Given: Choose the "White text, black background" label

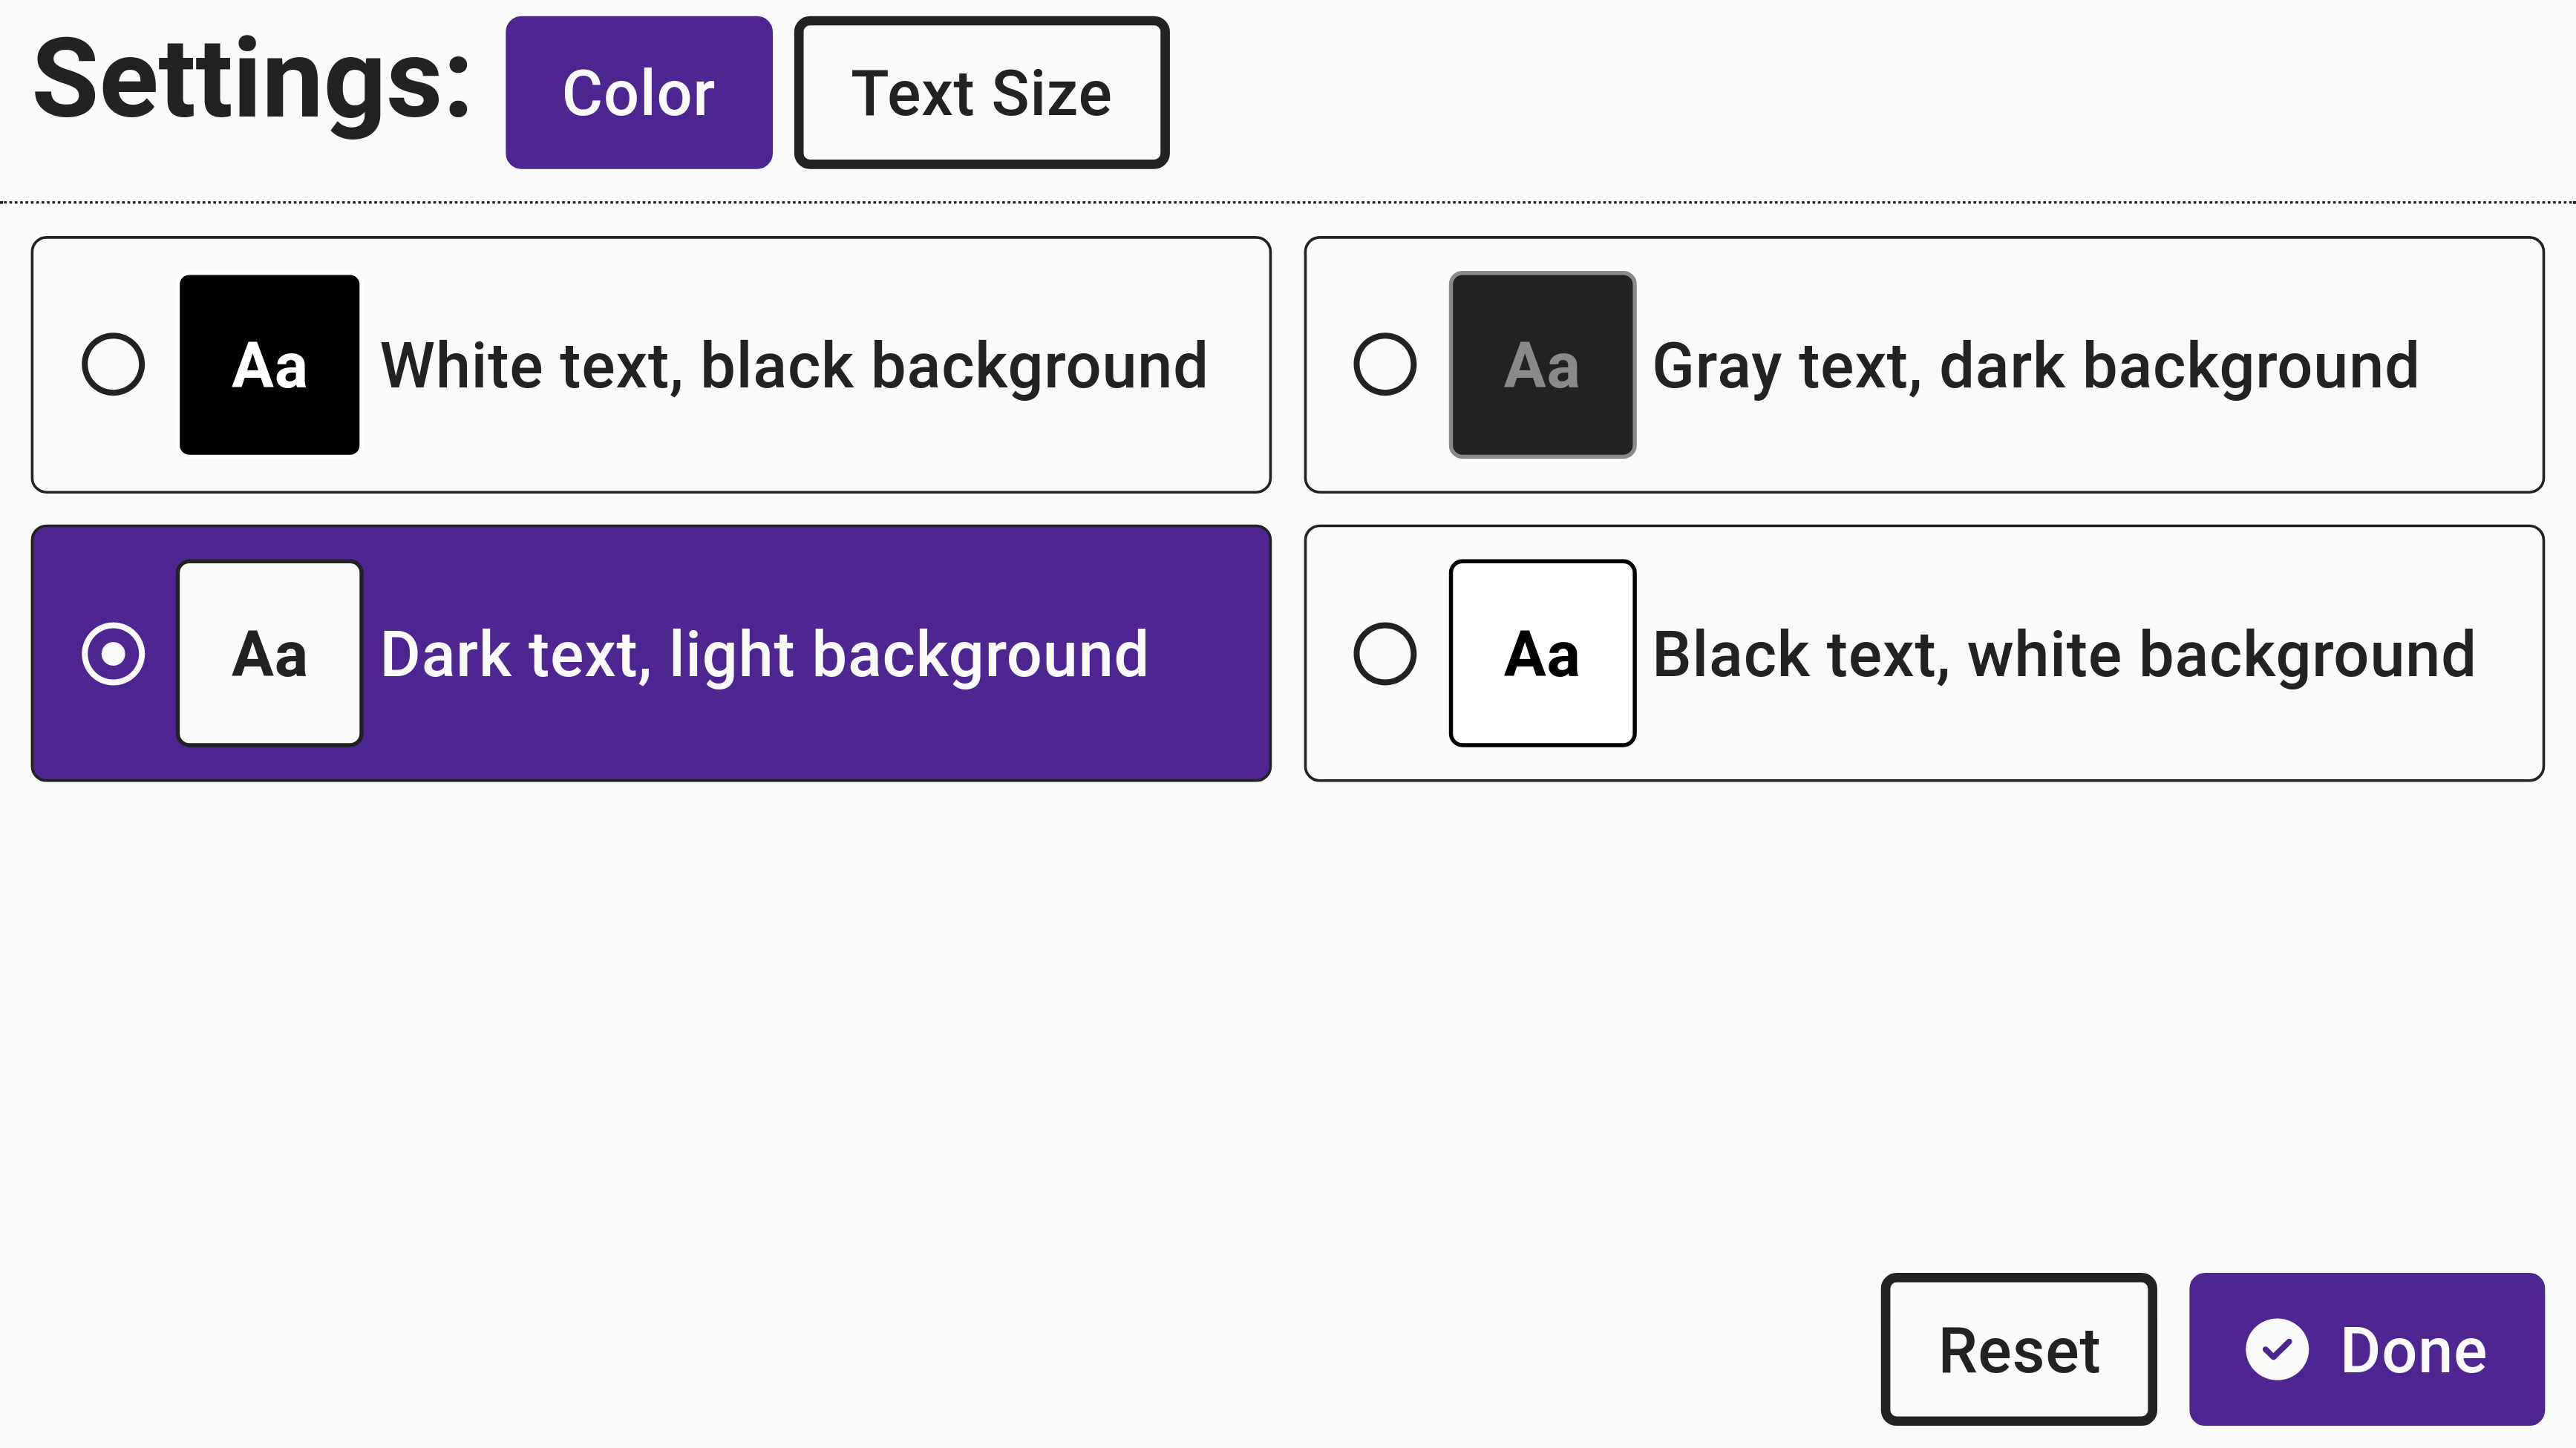Looking at the screenshot, I should [x=794, y=365].
